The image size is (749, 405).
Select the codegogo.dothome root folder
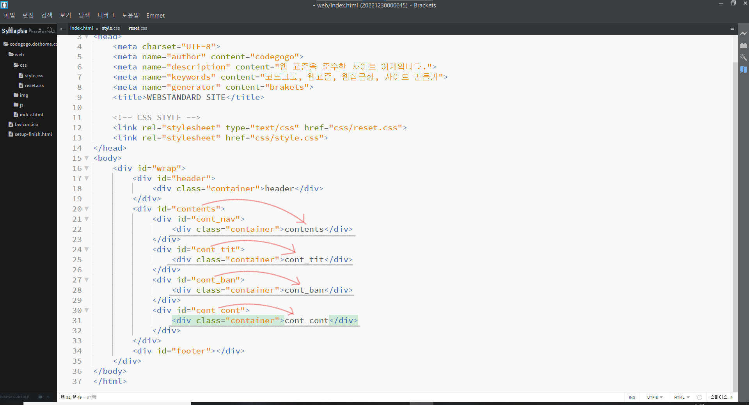tap(30, 44)
